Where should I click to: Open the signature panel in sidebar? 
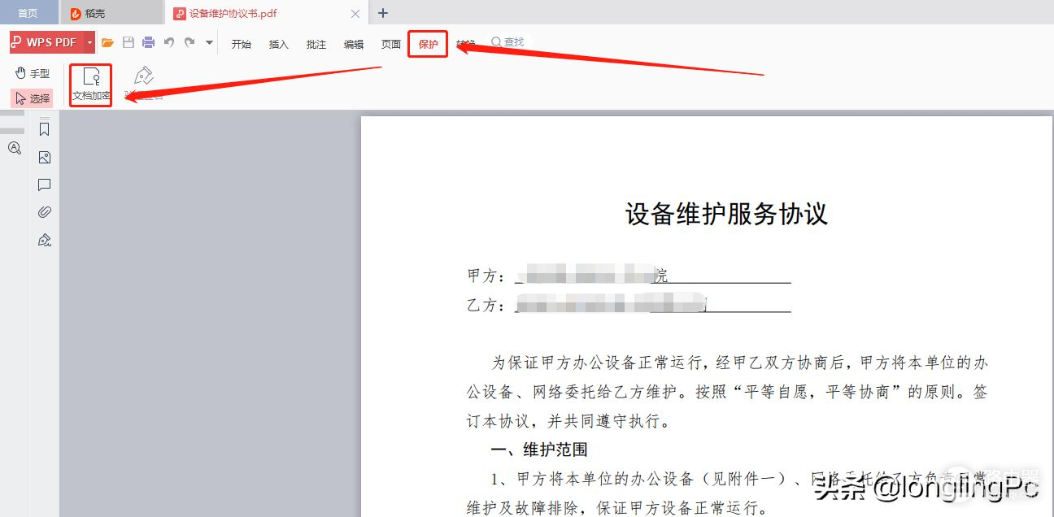click(45, 240)
